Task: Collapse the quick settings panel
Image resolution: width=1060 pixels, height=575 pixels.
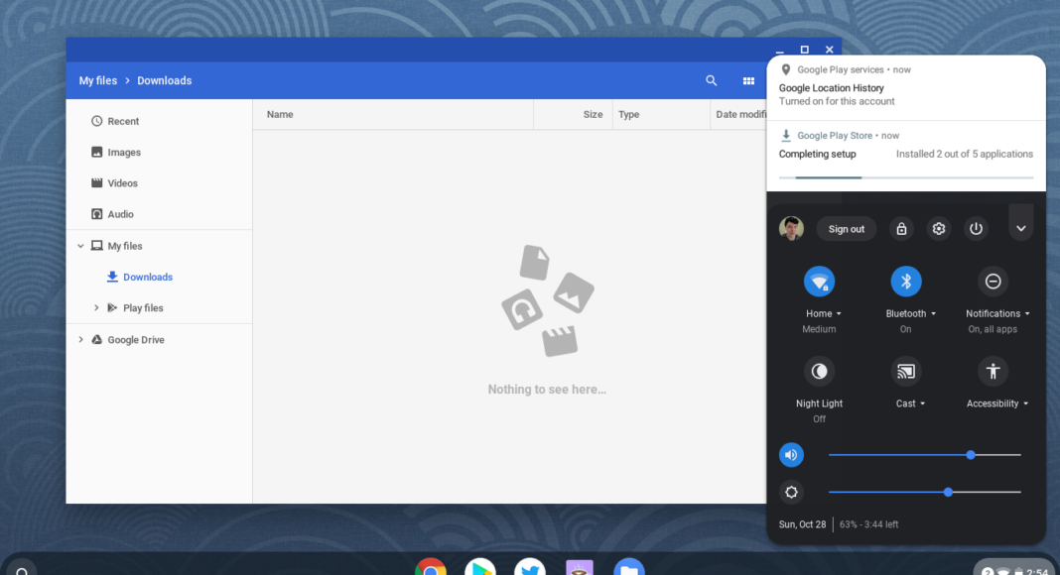Action: coord(1020,229)
